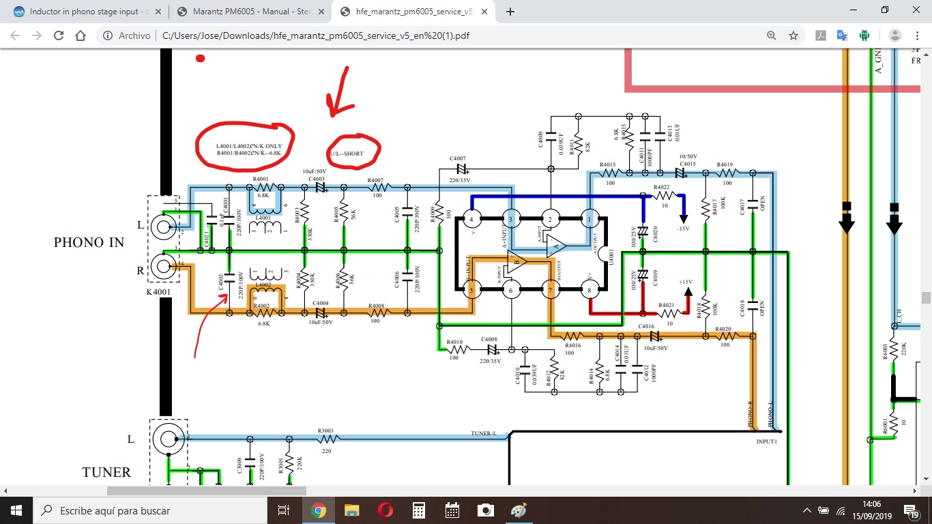Click the vertical scrollbar thumb
This screenshot has height=524, width=932.
pyautogui.click(x=926, y=297)
